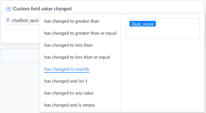Screen dimensions: 206x113
Task: Click the purple hash number-field icon
Action: pyautogui.click(x=8, y=20)
